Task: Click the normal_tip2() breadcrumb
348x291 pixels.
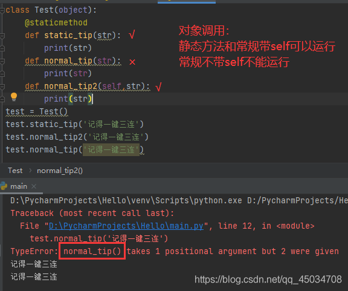Action: [60, 171]
